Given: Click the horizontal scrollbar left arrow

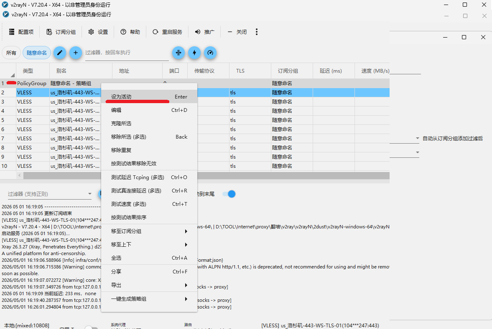Looking at the screenshot, I should point(20,175).
